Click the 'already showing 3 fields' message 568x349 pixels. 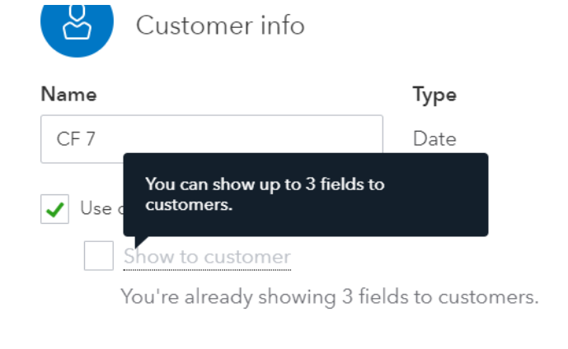click(330, 296)
